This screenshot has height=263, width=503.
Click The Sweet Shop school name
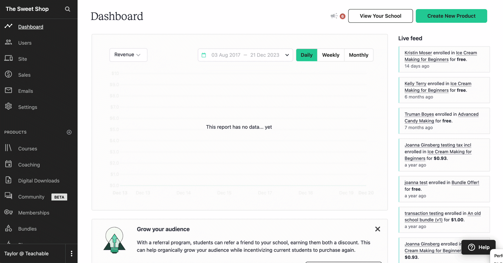click(27, 9)
